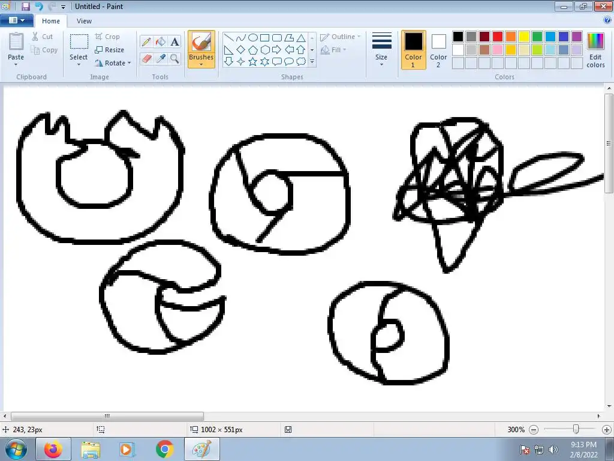This screenshot has width=614, height=461.
Task: Choose the Five-point star shape
Action: (x=253, y=62)
